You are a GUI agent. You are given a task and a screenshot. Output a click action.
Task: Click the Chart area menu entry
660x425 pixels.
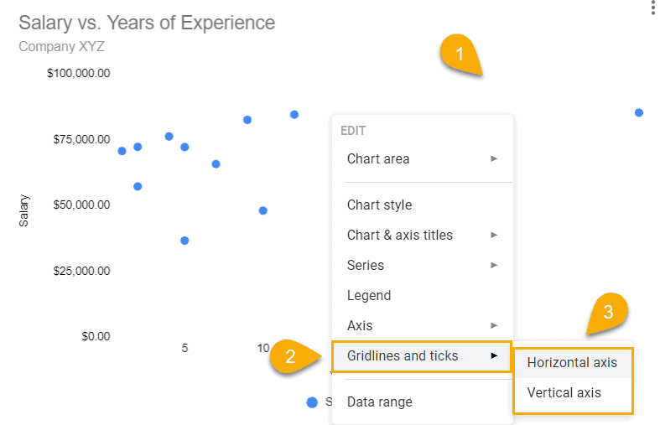[378, 158]
